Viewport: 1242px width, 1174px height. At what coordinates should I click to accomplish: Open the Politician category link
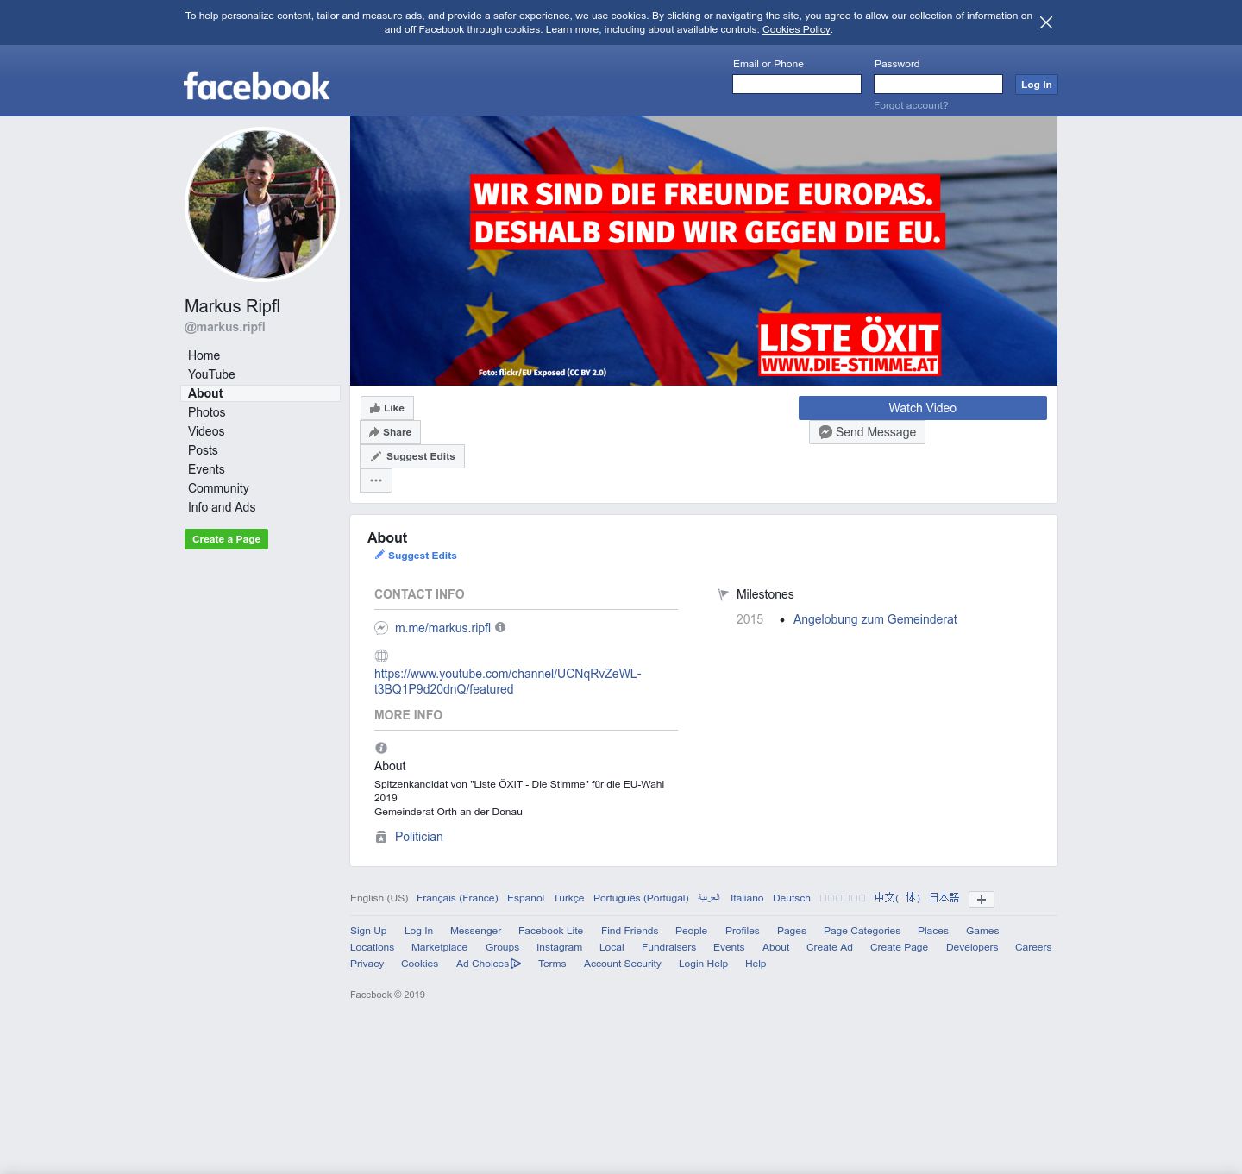tap(419, 837)
